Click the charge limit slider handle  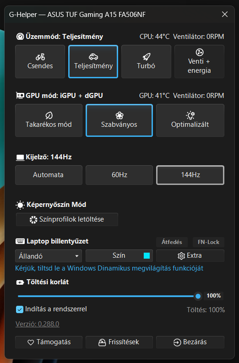click(x=198, y=296)
